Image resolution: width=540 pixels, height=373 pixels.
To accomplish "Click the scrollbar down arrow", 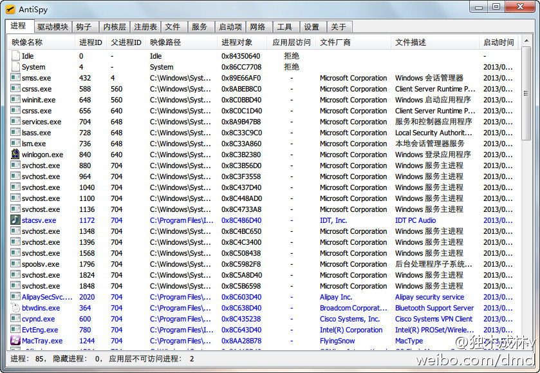I will point(526,345).
